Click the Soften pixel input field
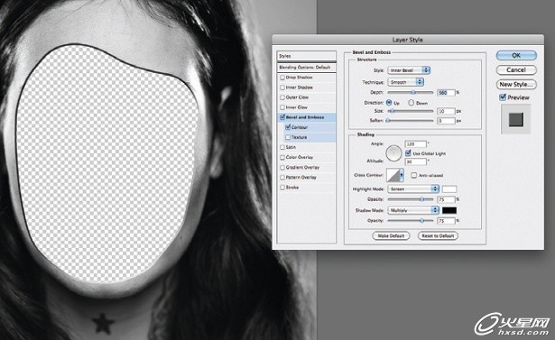This screenshot has width=555, height=340. [446, 121]
